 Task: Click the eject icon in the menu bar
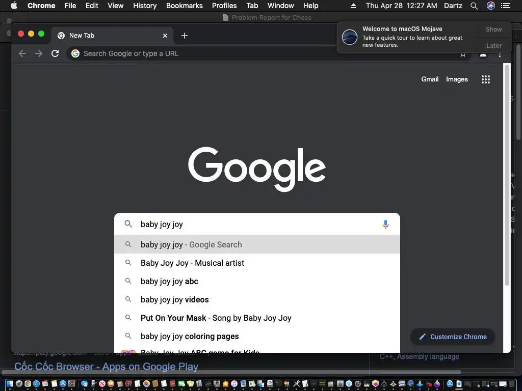[x=353, y=6]
